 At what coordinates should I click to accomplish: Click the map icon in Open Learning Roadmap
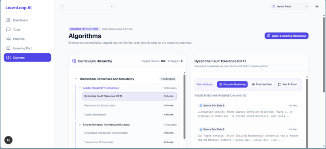point(269,36)
